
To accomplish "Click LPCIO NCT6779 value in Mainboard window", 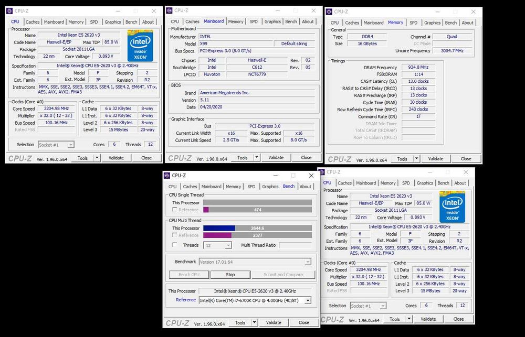I will point(257,74).
